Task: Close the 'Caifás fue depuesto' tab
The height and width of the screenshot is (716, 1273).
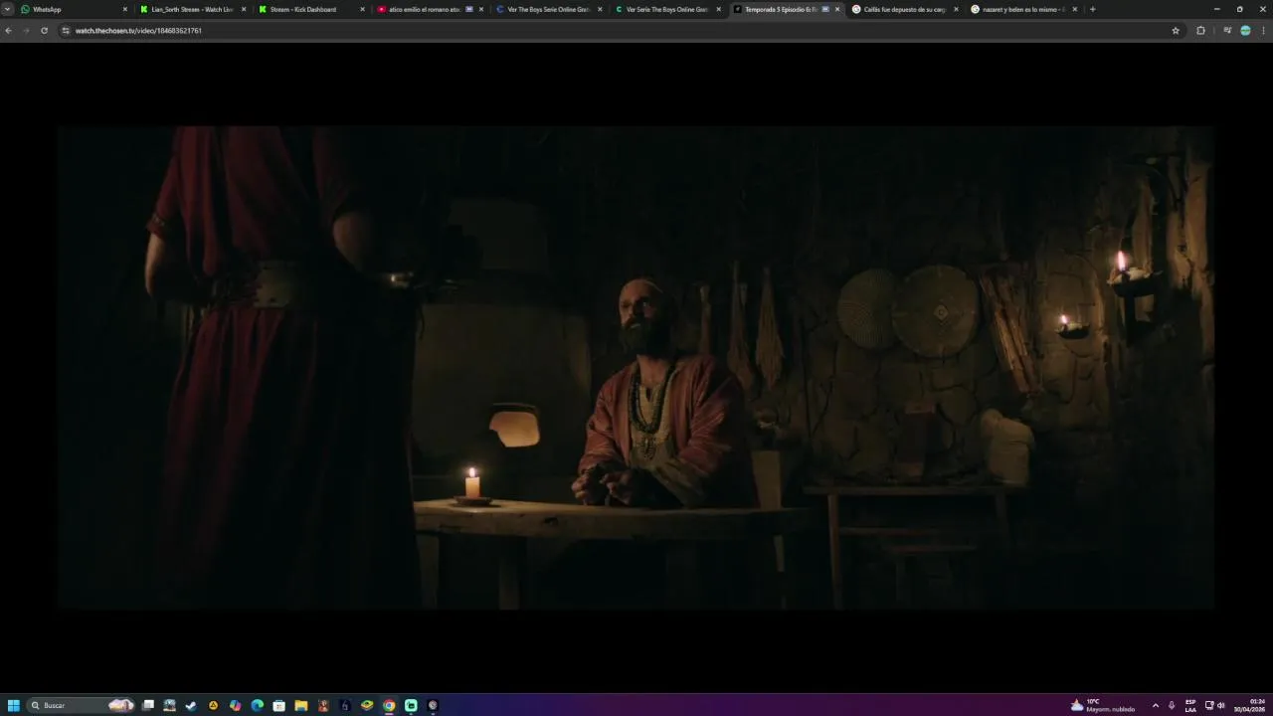Action: coord(956,9)
